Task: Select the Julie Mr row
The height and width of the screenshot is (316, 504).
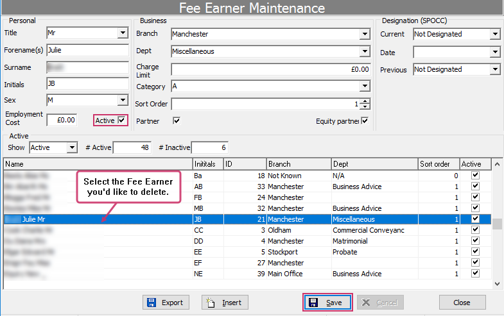Action: 247,219
